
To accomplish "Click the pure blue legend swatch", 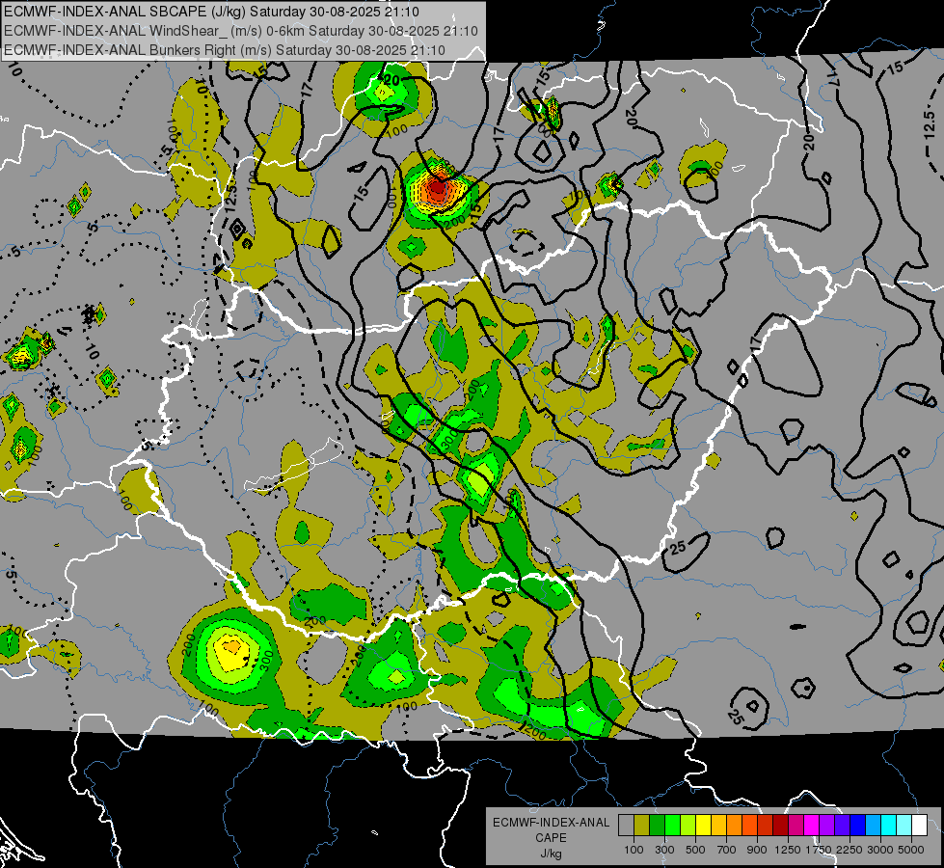I will (x=857, y=825).
